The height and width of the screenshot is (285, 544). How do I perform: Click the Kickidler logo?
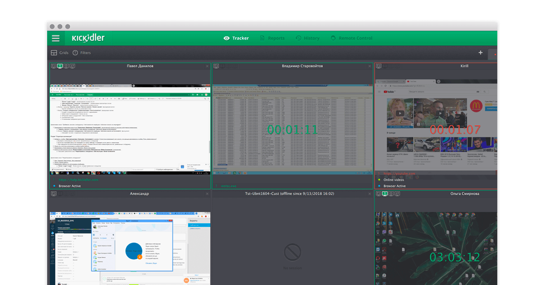pos(88,38)
